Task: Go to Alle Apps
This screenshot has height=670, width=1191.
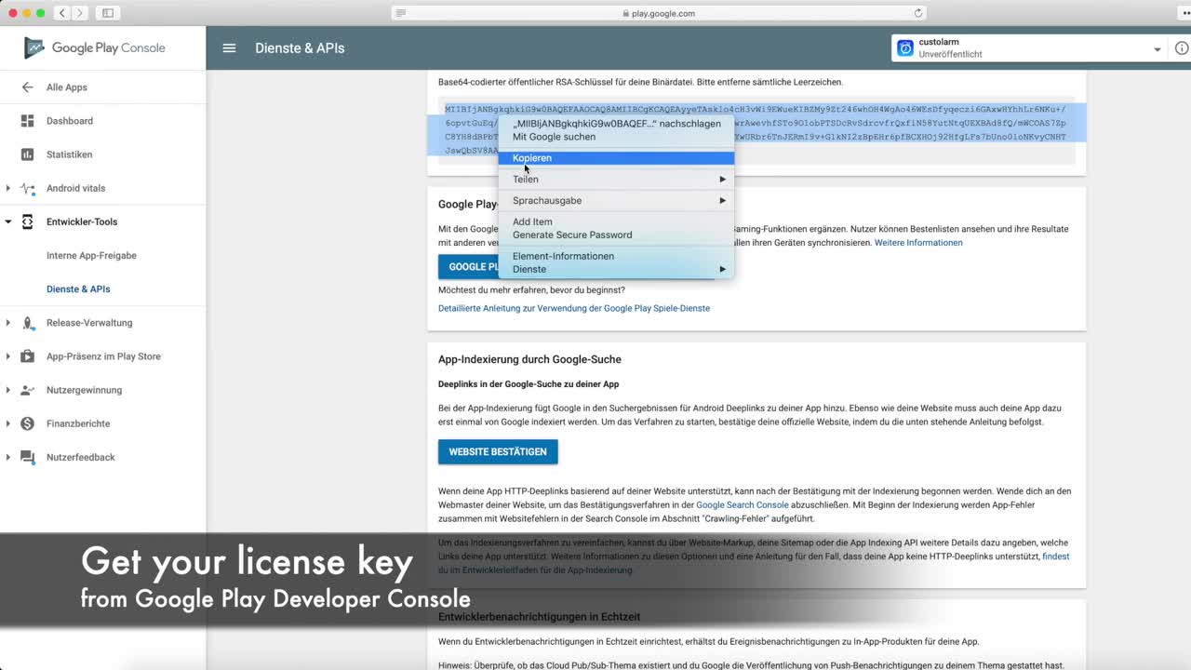Action: point(67,87)
